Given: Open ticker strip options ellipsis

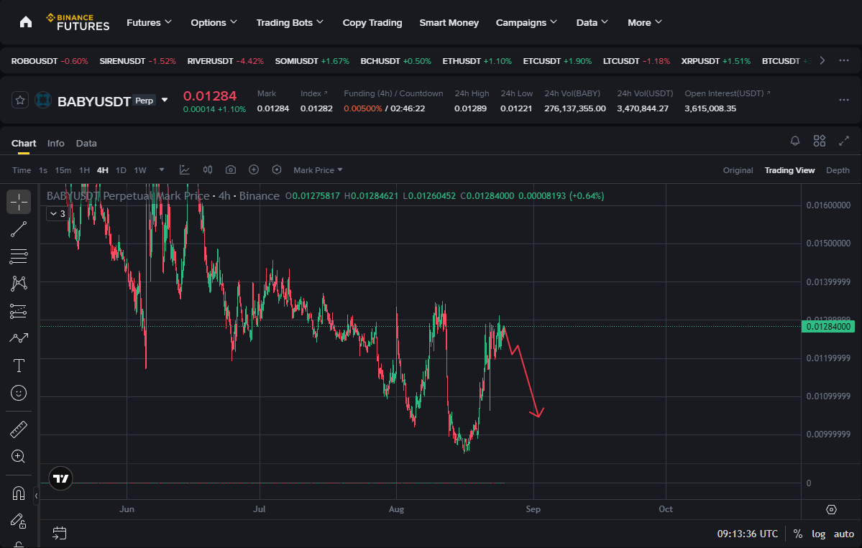Looking at the screenshot, I should [x=844, y=60].
